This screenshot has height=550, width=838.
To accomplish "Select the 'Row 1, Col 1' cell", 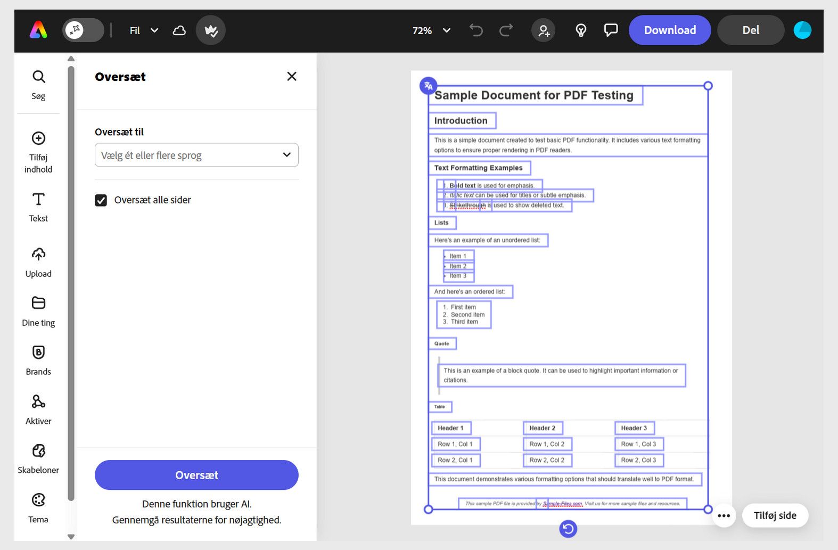I will [x=456, y=444].
